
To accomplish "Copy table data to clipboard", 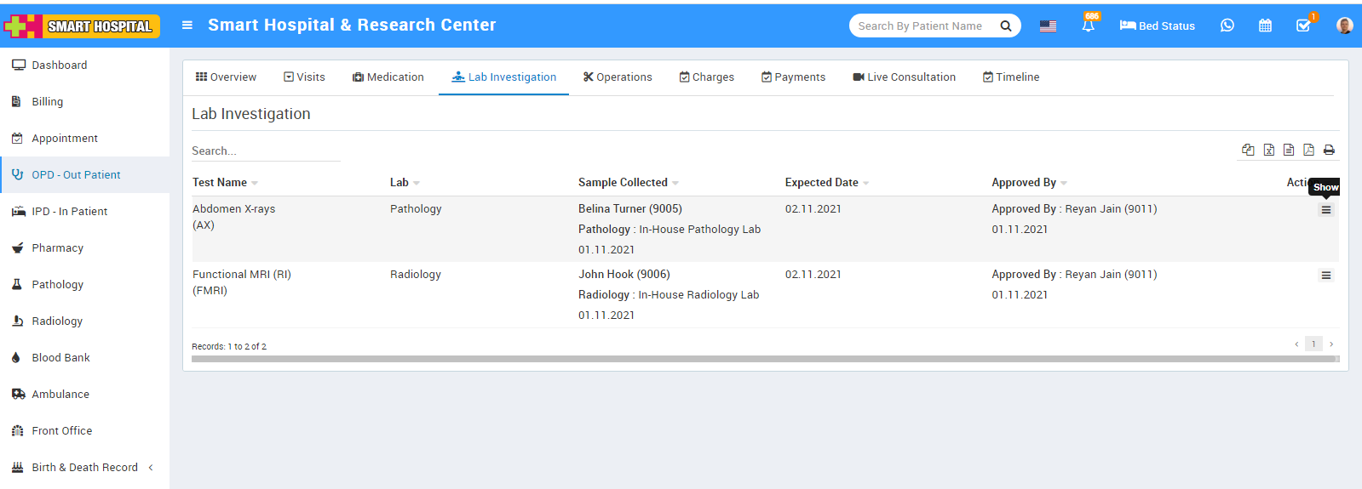I will click(x=1248, y=150).
